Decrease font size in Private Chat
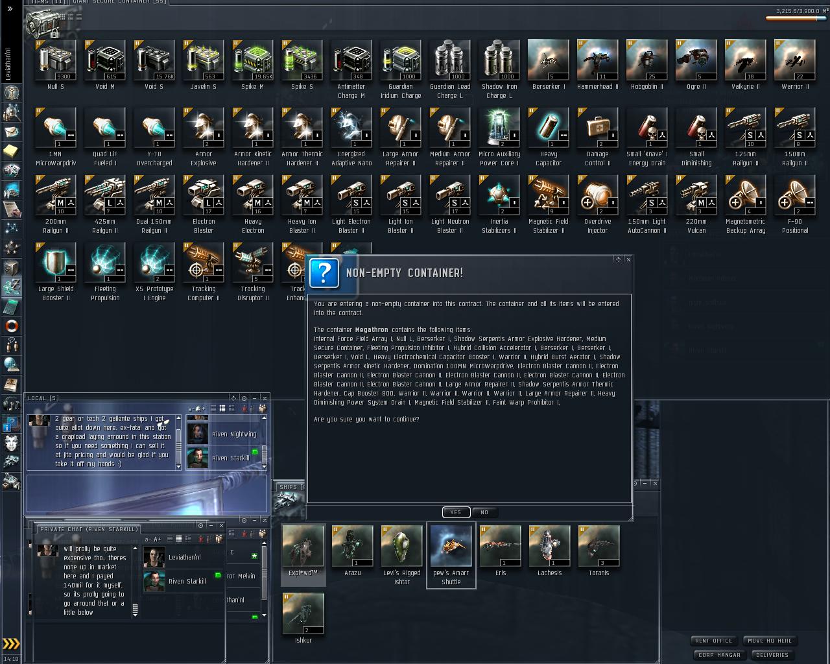Image resolution: width=830 pixels, height=664 pixels. [x=148, y=539]
